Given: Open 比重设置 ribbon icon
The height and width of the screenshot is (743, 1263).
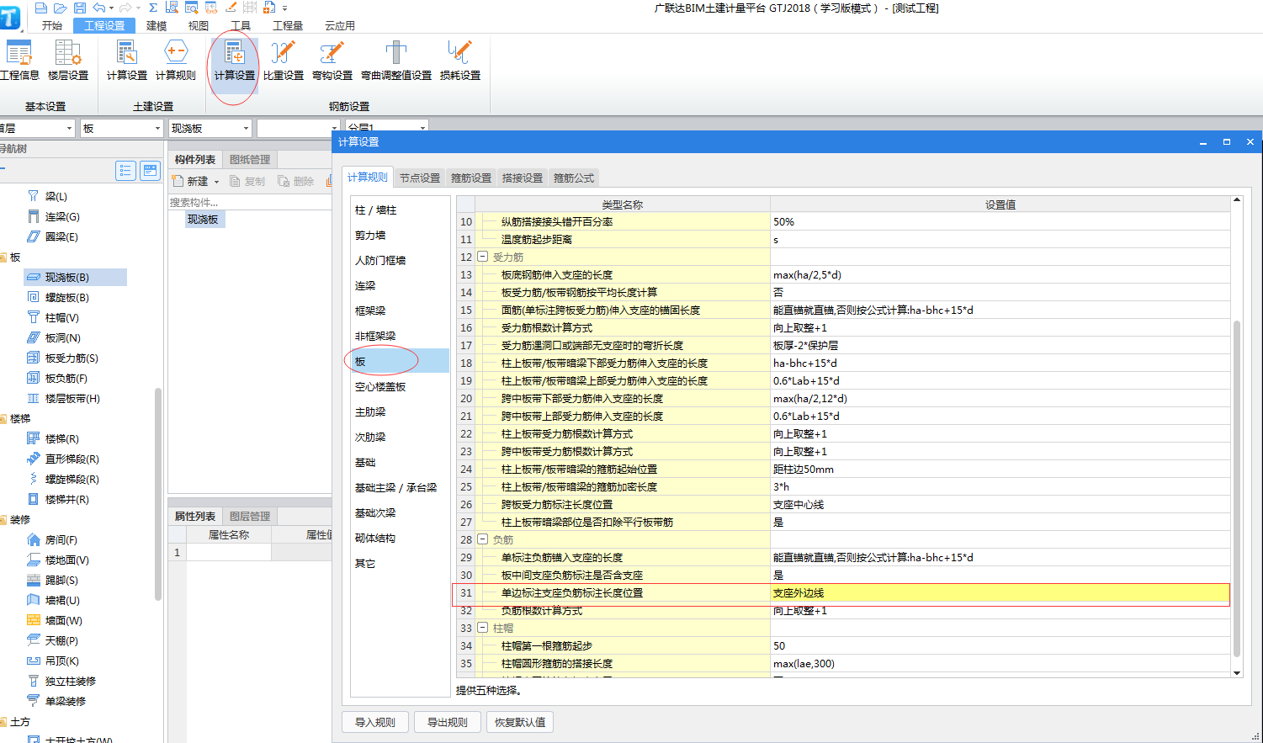Looking at the screenshot, I should 284,61.
